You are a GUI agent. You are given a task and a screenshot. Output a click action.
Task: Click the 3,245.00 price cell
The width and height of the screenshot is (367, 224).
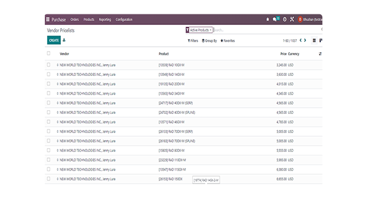pyautogui.click(x=282, y=65)
